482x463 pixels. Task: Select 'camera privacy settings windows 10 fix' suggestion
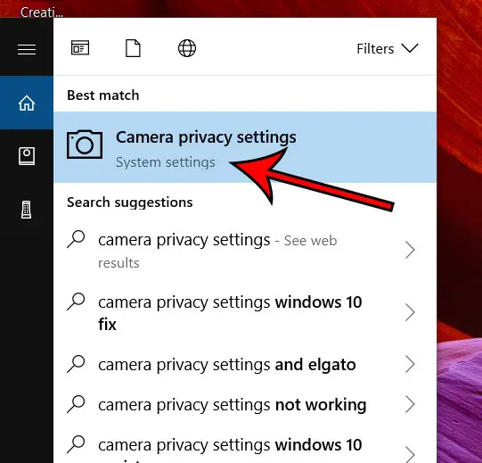coord(245,312)
